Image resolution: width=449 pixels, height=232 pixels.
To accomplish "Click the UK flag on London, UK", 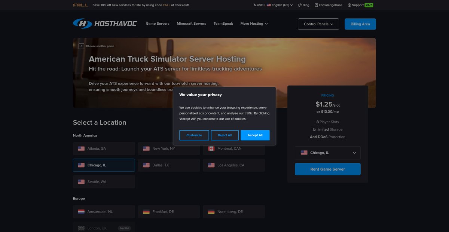I will [81, 228].
